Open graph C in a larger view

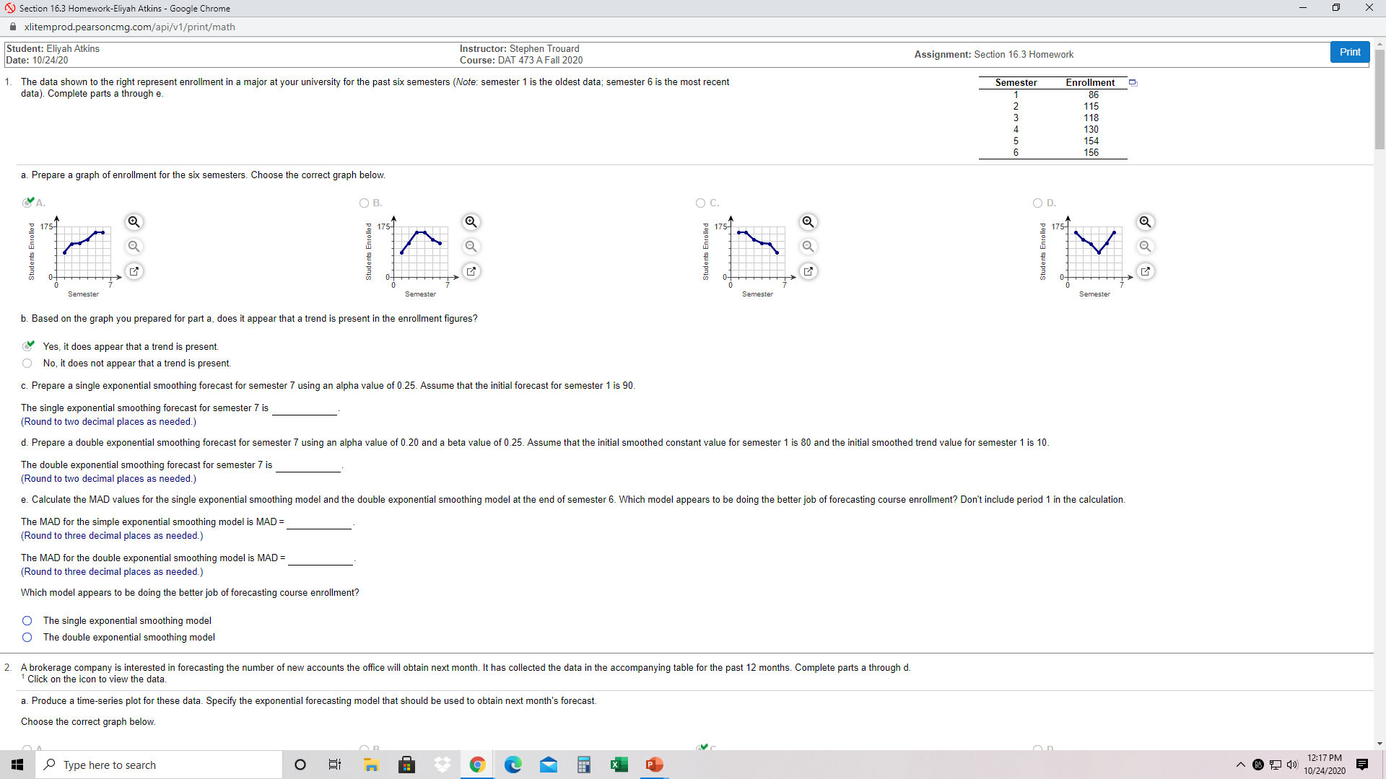point(808,271)
